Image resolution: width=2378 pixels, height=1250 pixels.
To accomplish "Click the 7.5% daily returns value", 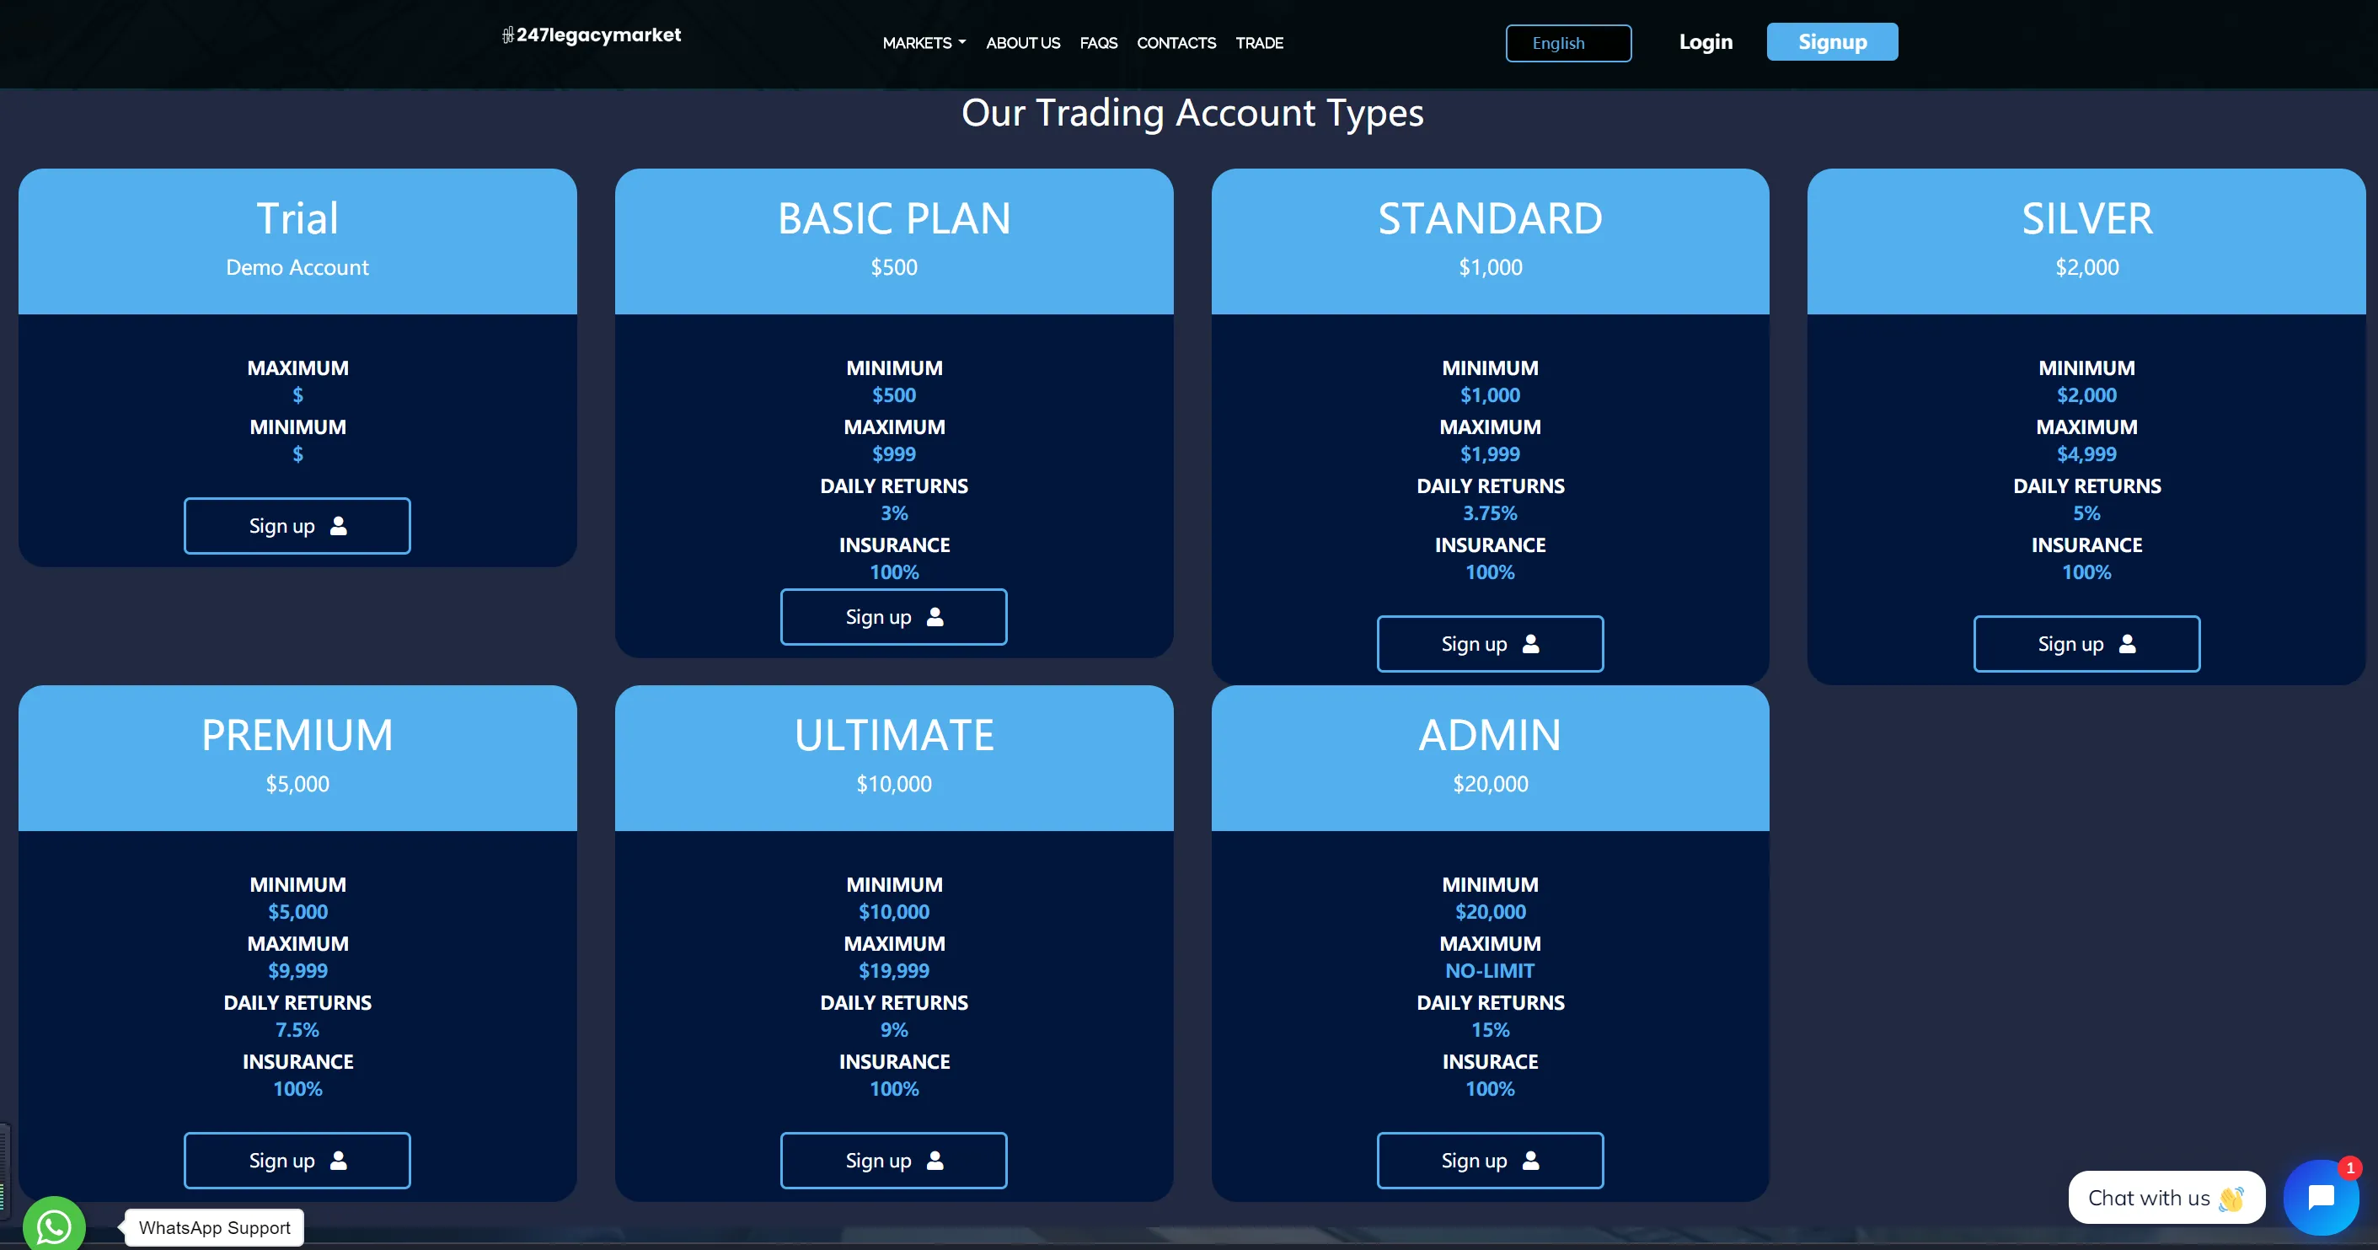I will click(297, 1029).
